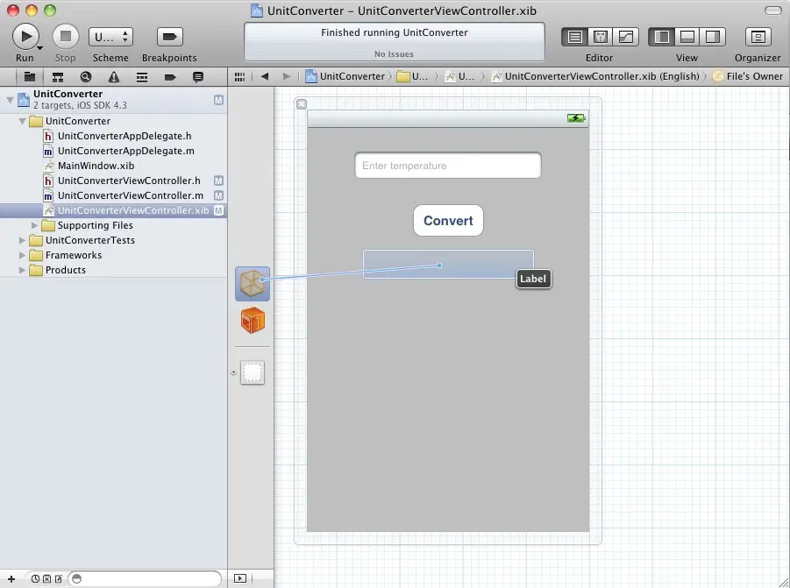Screen dimensions: 790x588
Task: Select UnitConverterViewController.m in the file list
Action: click(130, 195)
